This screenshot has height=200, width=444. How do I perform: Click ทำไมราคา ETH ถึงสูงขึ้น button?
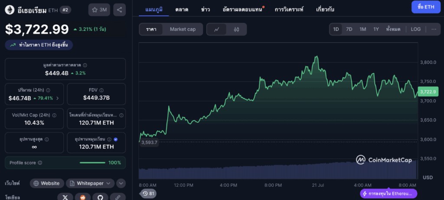pos(39,45)
